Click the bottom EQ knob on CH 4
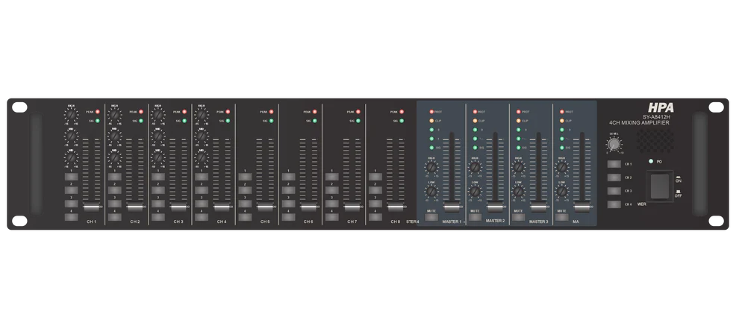 click(202, 158)
